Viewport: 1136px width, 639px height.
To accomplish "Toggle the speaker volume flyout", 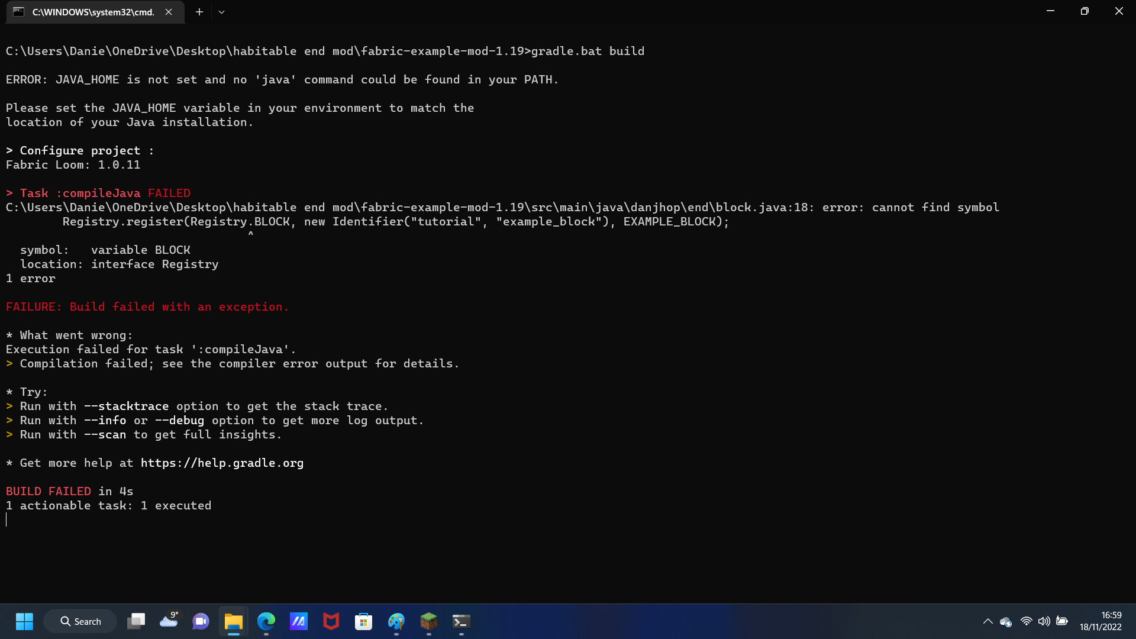I will [1043, 621].
